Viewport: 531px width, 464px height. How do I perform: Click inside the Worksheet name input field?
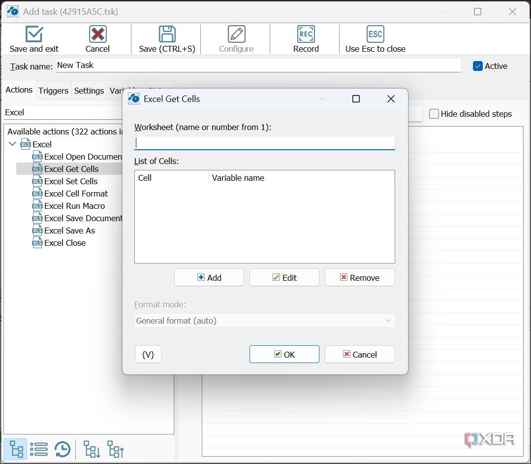[x=264, y=142]
